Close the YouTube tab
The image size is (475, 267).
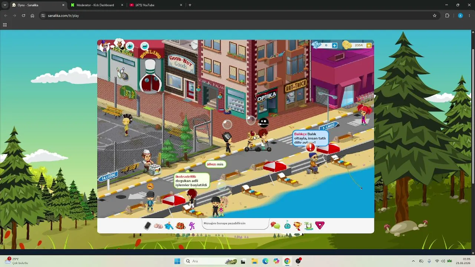coord(181,5)
